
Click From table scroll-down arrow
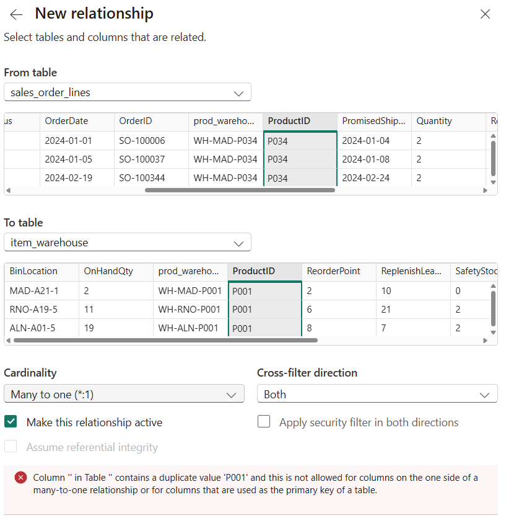[494, 182]
